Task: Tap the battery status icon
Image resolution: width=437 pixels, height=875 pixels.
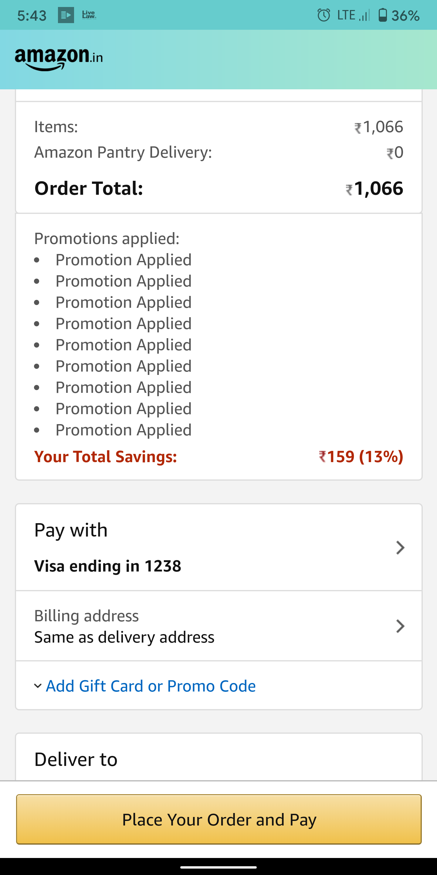Action: click(x=382, y=15)
